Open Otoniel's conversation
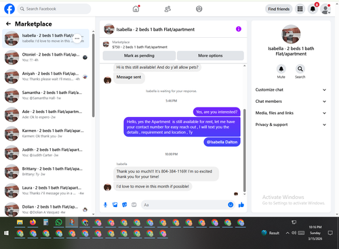 point(46,58)
